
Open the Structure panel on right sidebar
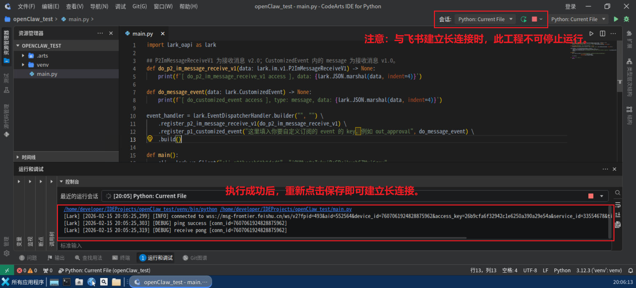pos(629,115)
